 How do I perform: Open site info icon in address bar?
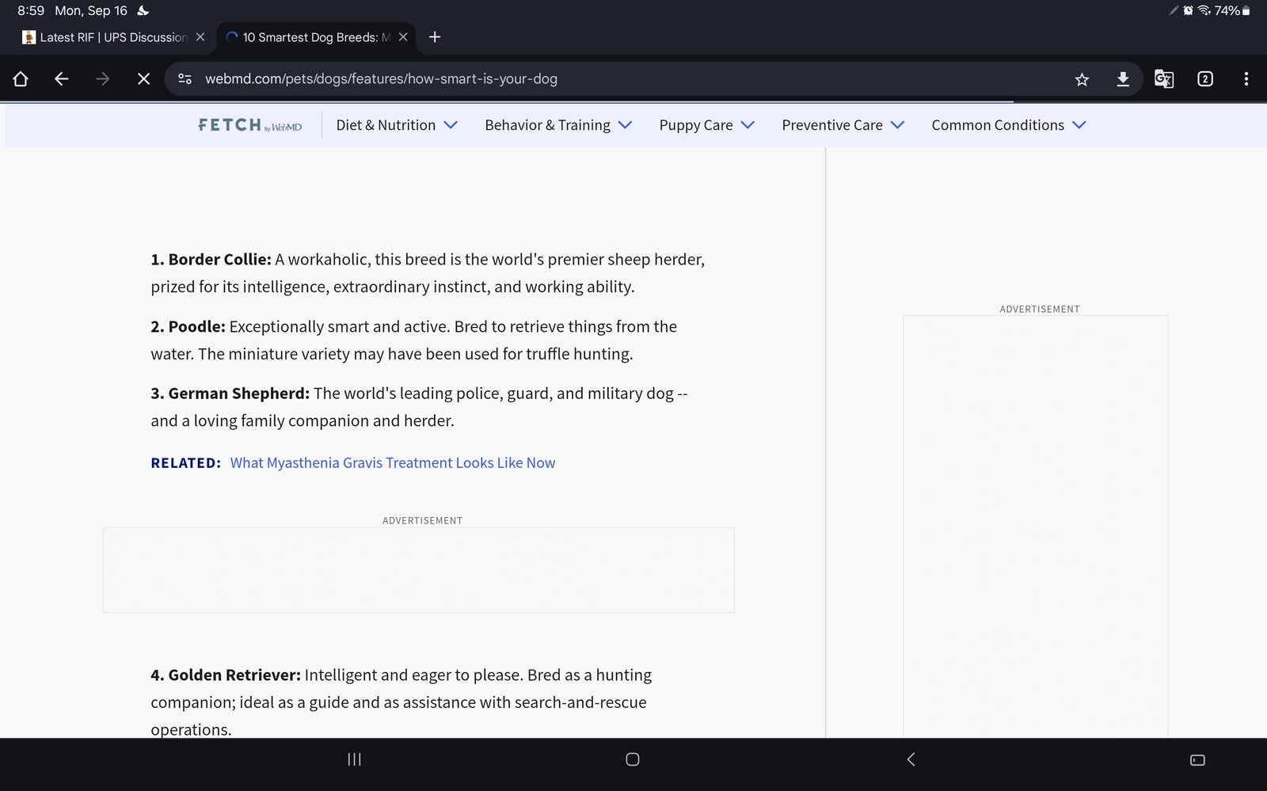click(x=185, y=78)
